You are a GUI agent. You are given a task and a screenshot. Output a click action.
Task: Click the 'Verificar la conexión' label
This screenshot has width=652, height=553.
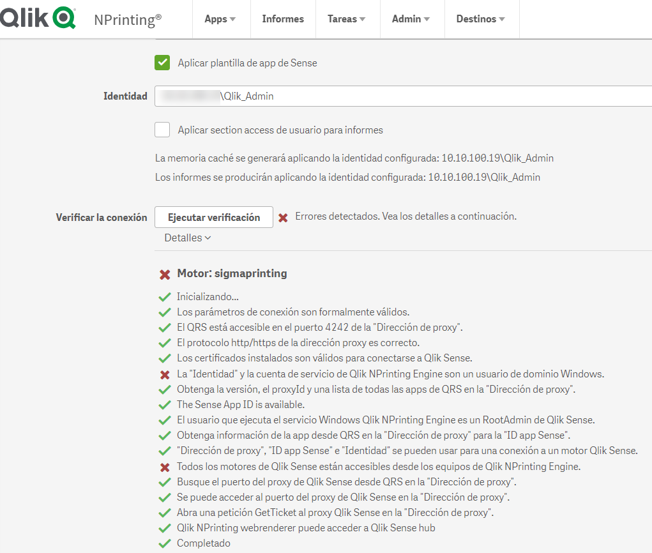(102, 218)
